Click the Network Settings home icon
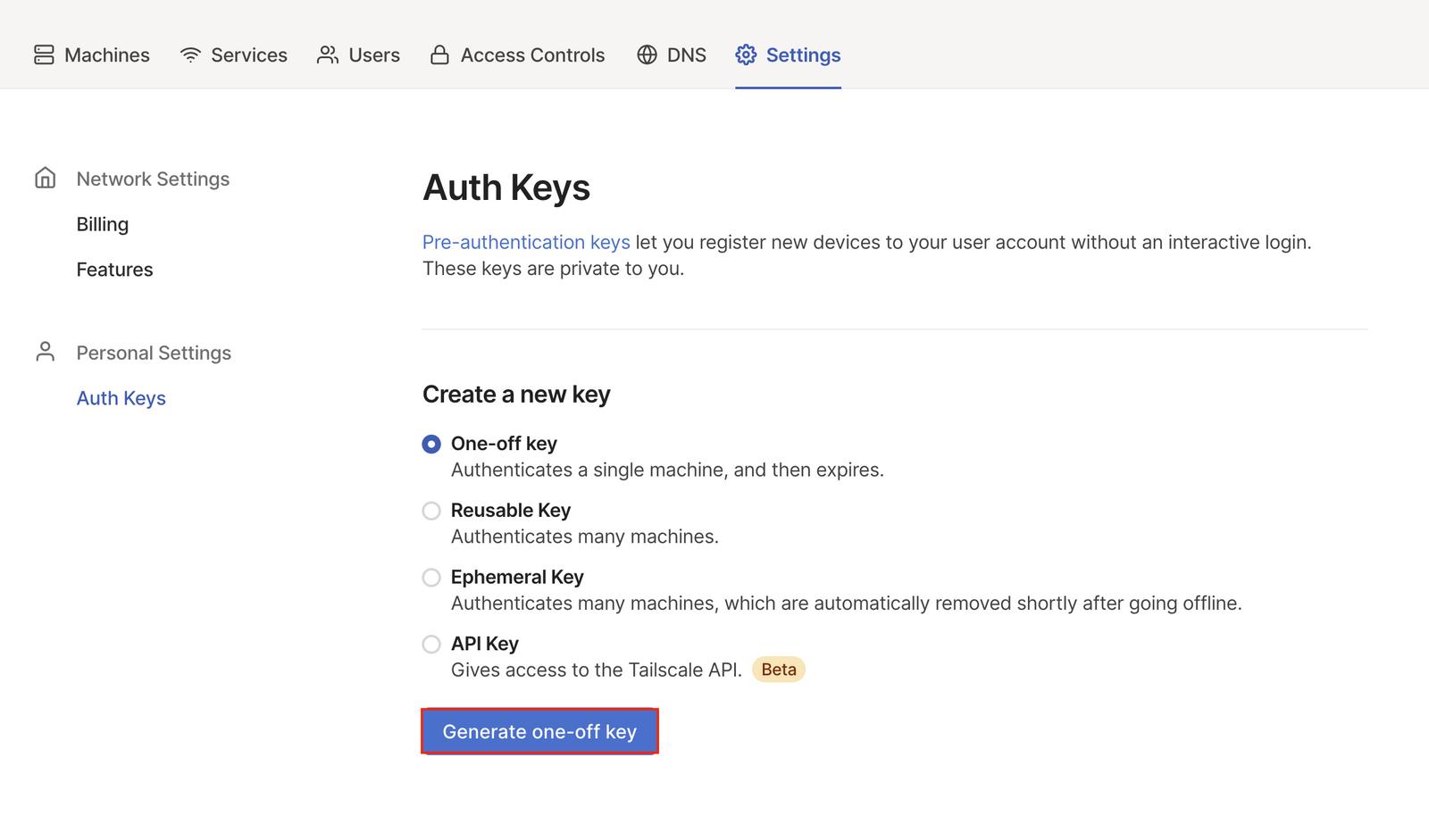1429x824 pixels. point(46,179)
